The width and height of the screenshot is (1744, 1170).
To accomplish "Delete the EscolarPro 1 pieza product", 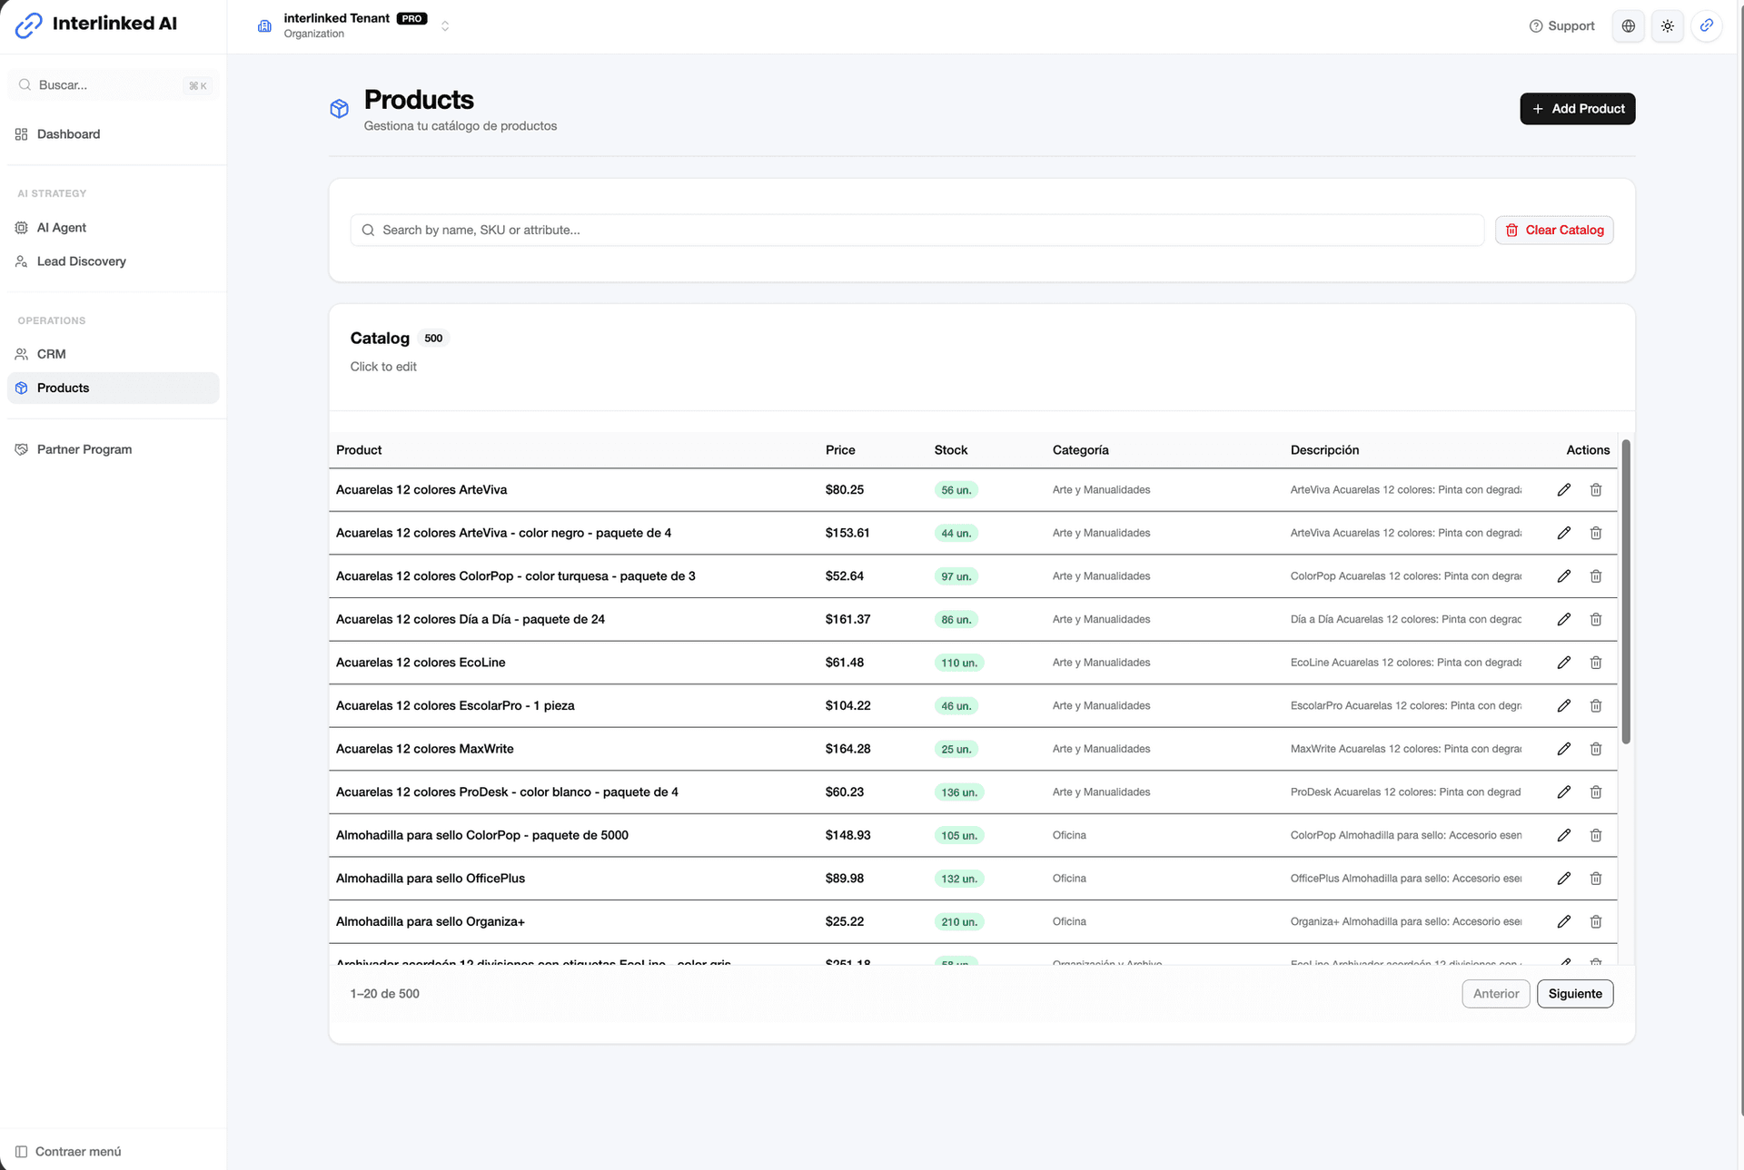I will coord(1596,705).
